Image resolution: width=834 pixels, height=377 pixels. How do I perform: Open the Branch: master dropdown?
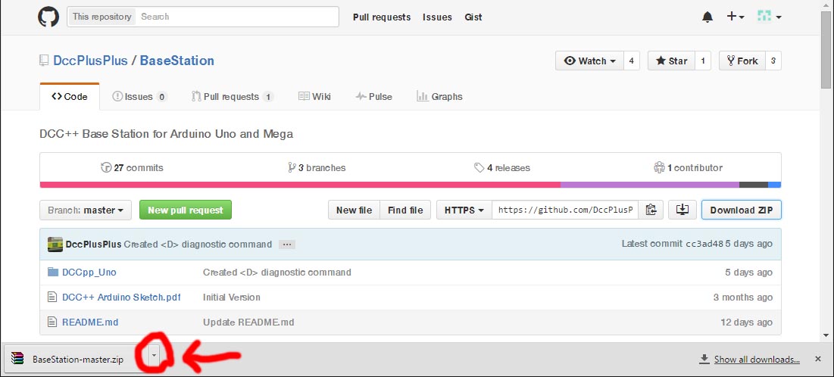[x=86, y=210]
